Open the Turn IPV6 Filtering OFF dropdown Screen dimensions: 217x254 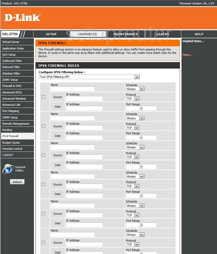coord(89,77)
